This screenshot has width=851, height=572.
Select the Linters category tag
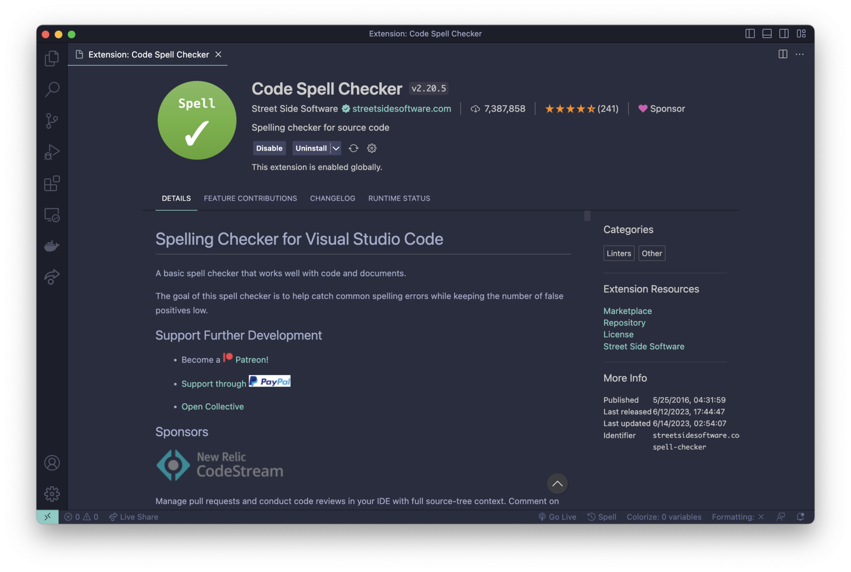point(619,253)
